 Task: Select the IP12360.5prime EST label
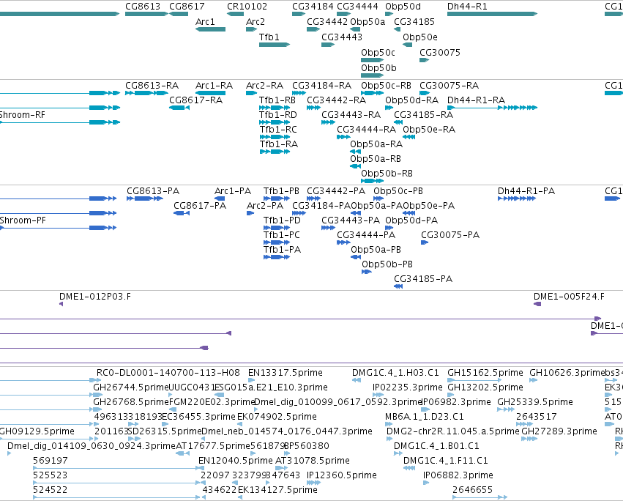click(x=342, y=476)
